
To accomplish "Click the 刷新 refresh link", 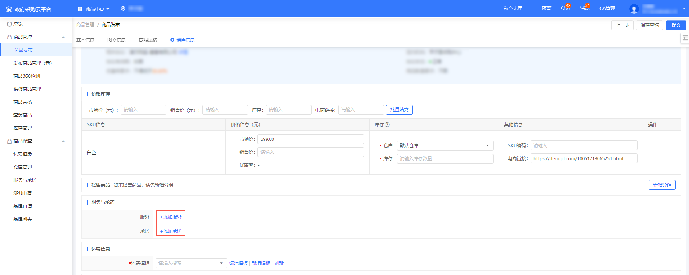I will [x=279, y=263].
